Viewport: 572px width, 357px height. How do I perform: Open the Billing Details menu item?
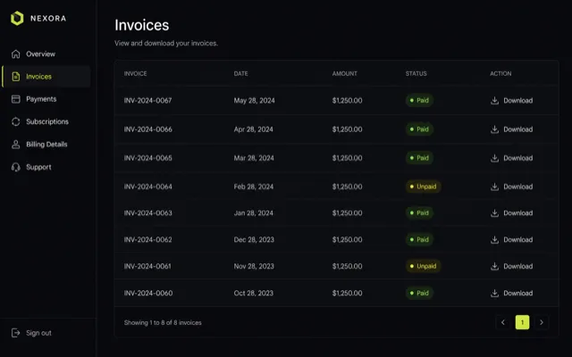pos(46,145)
